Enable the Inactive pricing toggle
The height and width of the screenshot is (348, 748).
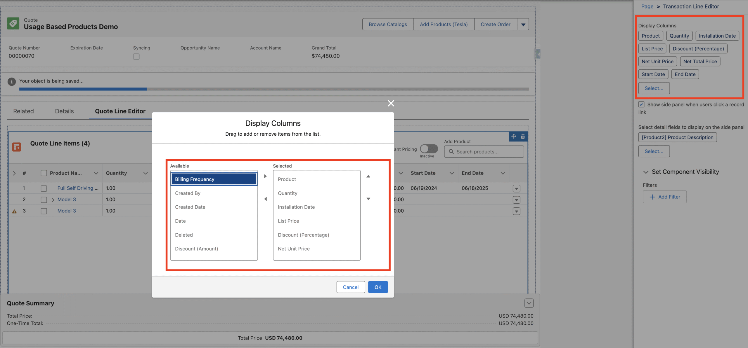(x=429, y=149)
